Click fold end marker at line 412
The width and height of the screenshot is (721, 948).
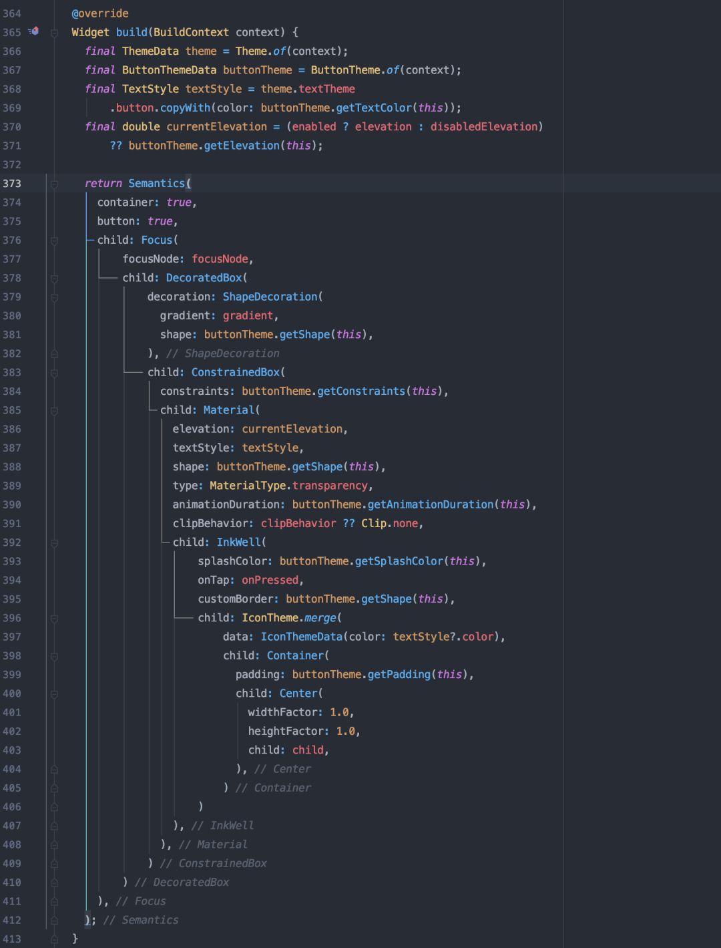coord(54,921)
